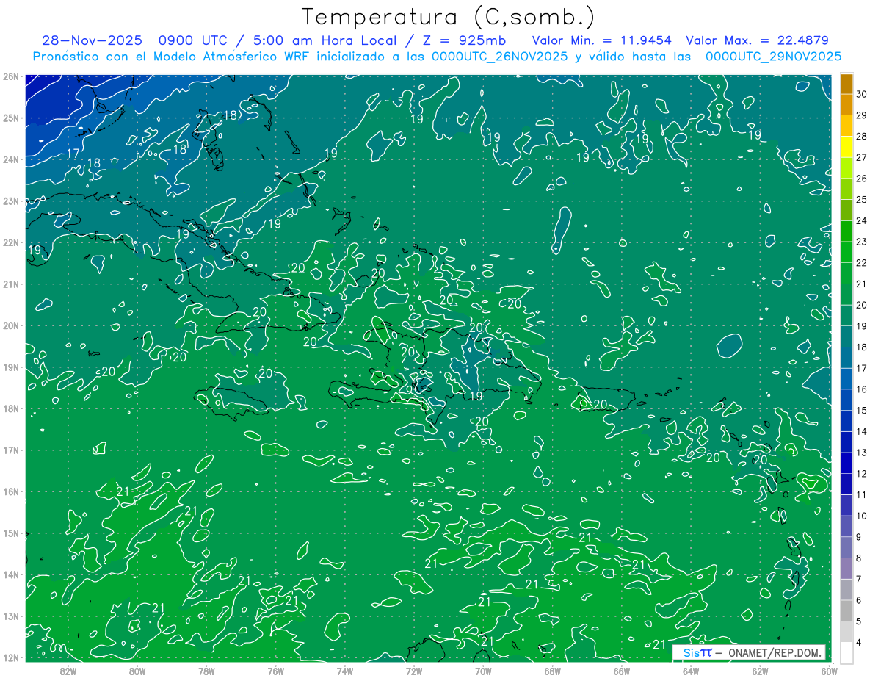881x681 pixels.
Task: Click the 82W longitude axis label
Action: click(68, 670)
